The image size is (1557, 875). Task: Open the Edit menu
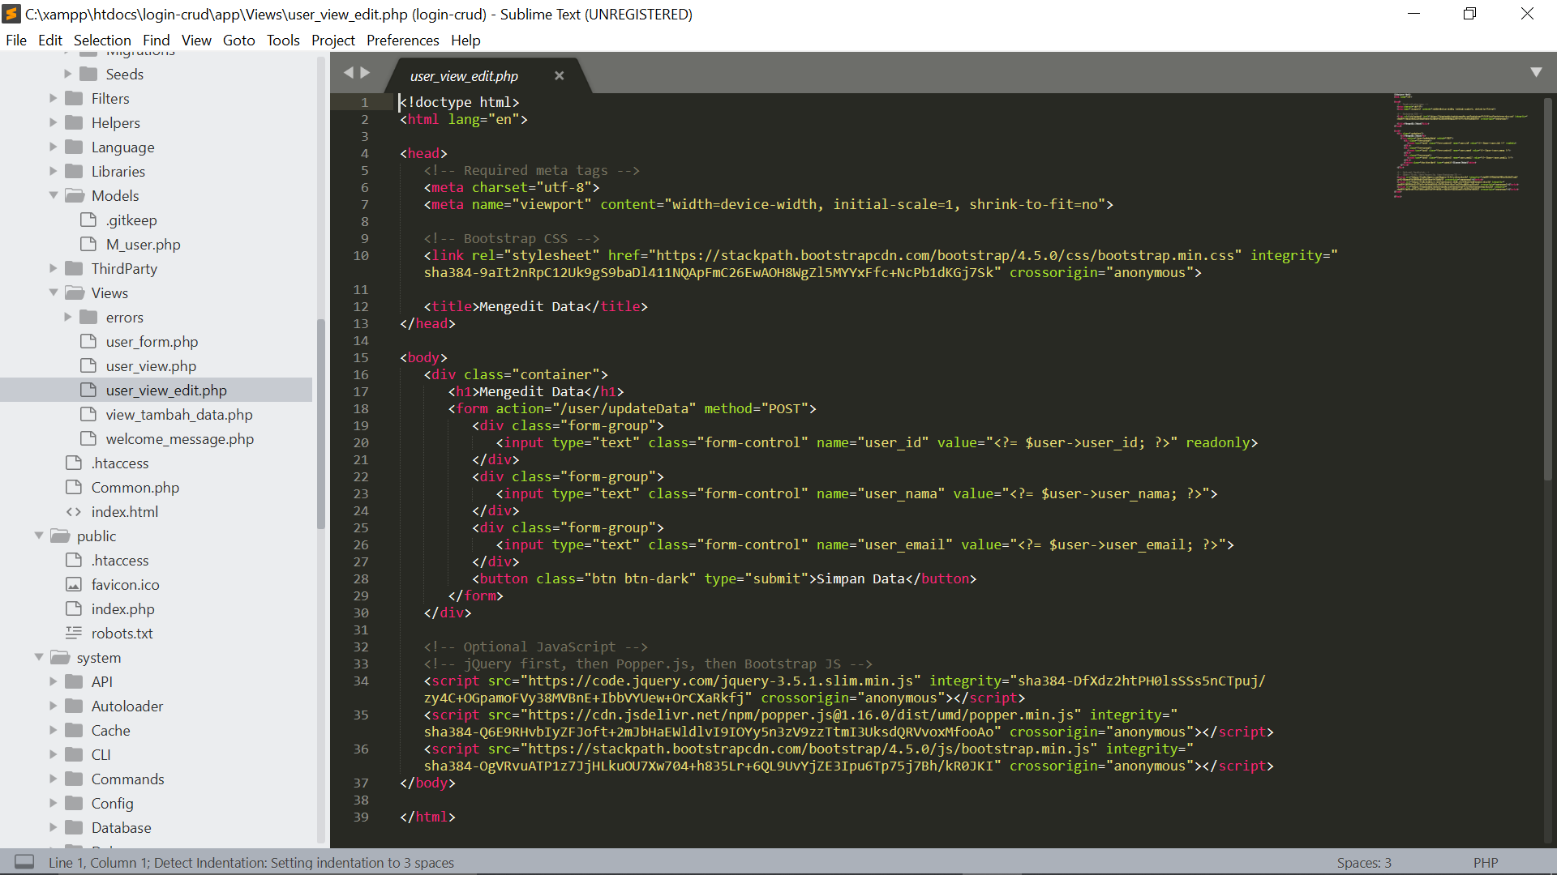(49, 40)
